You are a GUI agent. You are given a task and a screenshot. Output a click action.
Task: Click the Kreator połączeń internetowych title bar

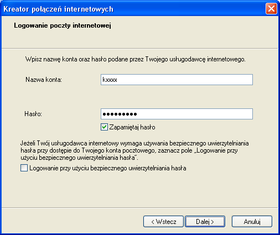click(133, 9)
